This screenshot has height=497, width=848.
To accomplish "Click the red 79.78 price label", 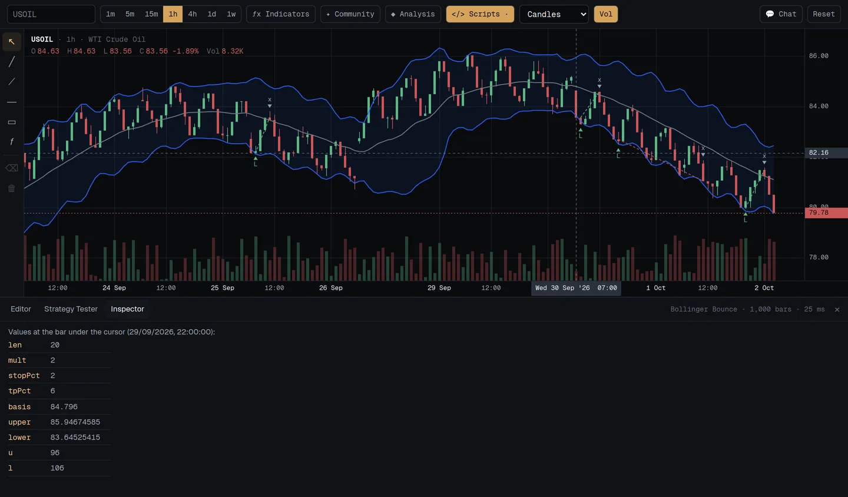I will point(826,213).
